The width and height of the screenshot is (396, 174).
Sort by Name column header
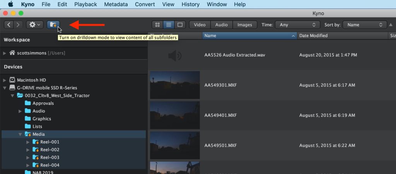click(249, 36)
